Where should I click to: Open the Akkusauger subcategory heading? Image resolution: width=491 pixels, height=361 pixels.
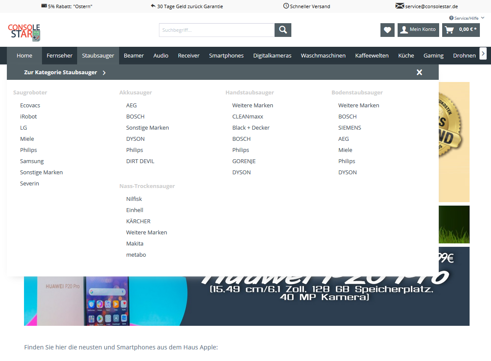[135, 93]
